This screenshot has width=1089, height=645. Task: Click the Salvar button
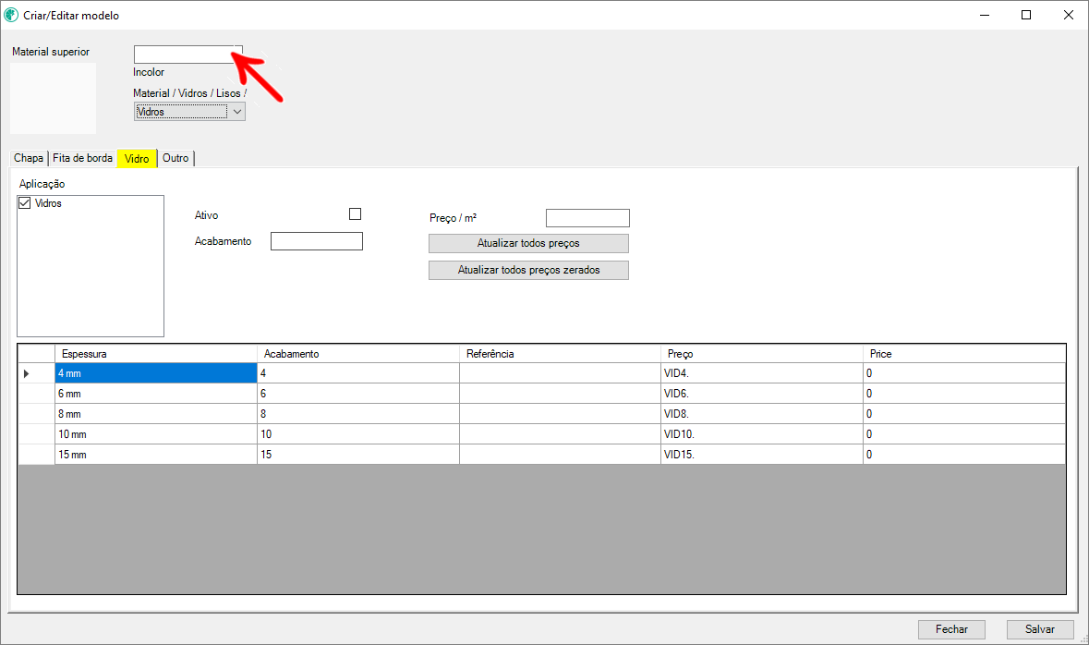pyautogui.click(x=1039, y=628)
